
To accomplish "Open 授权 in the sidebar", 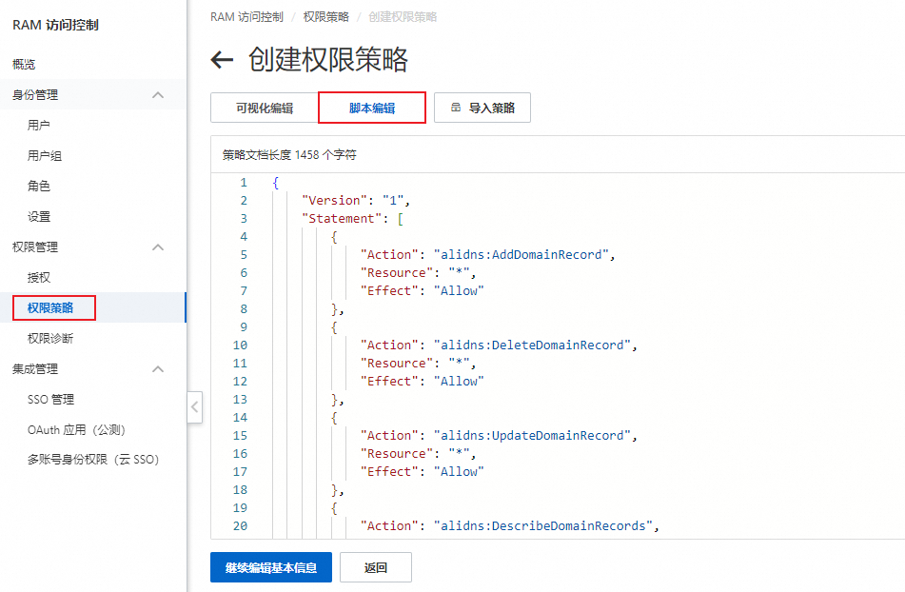I will (x=39, y=278).
